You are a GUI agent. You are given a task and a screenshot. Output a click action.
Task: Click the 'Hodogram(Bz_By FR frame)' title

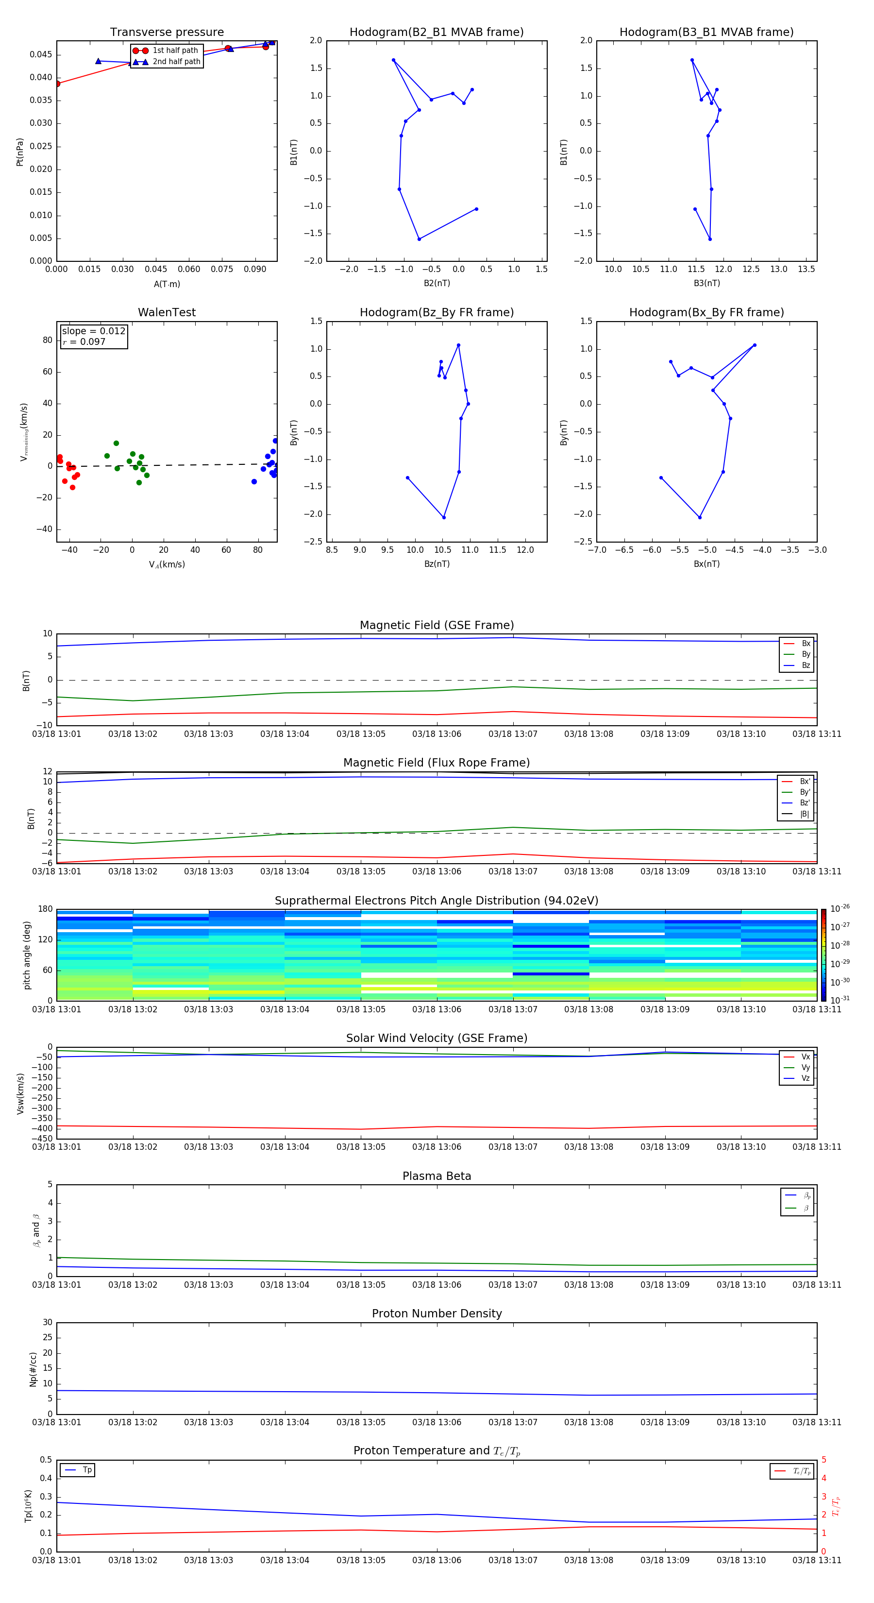point(437,312)
